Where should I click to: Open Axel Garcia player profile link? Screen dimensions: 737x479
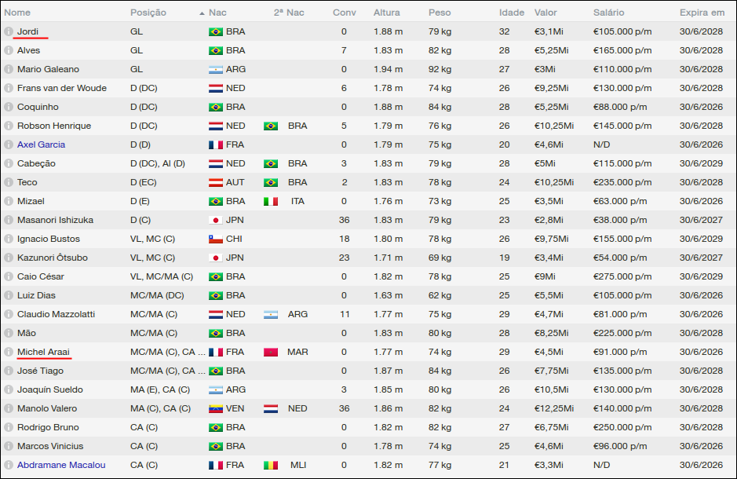tap(41, 144)
